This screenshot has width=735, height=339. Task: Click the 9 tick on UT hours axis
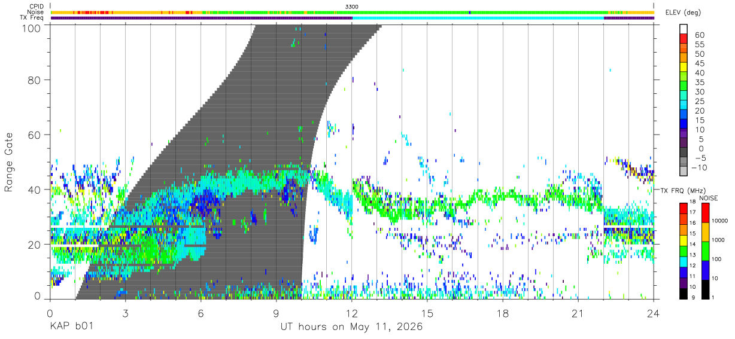276,313
